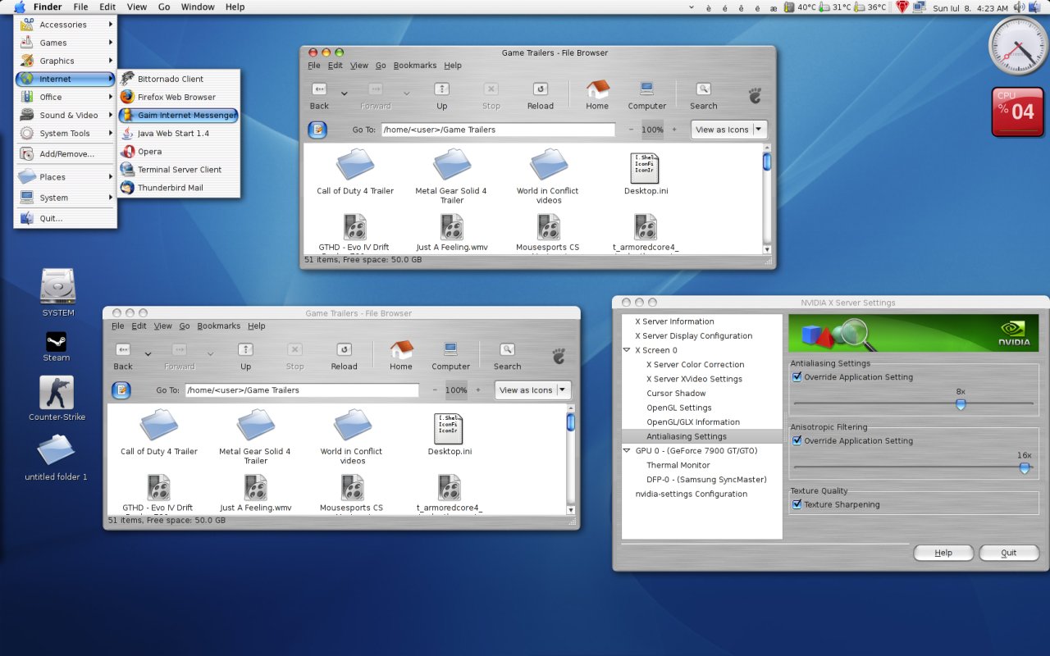Open View as Icons dropdown, bottom File Browser
Screen dimensions: 1050x656
533,390
